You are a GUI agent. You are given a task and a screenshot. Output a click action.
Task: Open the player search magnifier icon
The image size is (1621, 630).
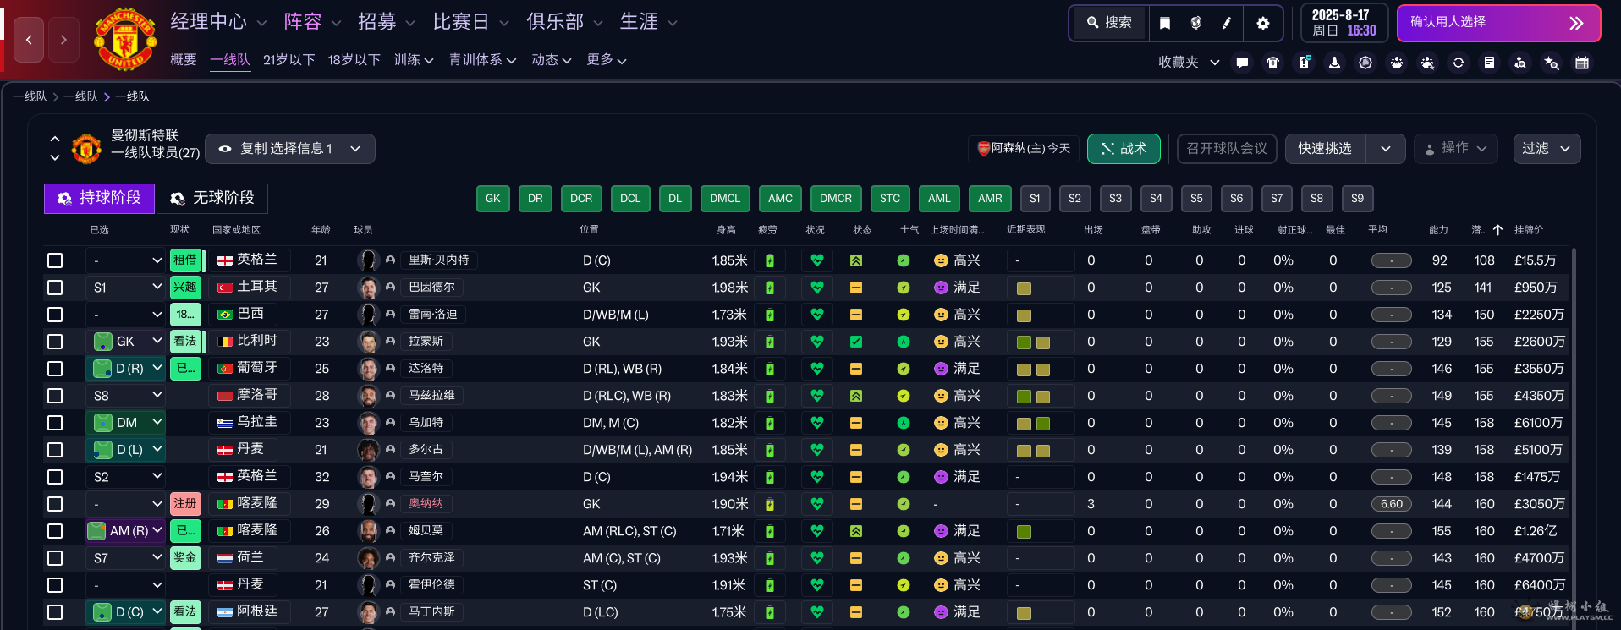click(1520, 63)
